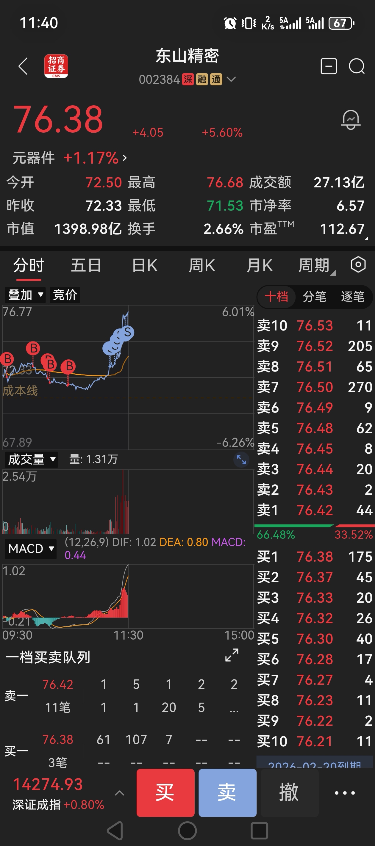Select 卖1 price 76.42 row
375x846 pixels.
315,510
